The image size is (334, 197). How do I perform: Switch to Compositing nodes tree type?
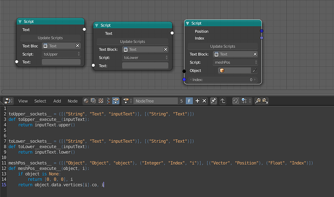[93, 101]
